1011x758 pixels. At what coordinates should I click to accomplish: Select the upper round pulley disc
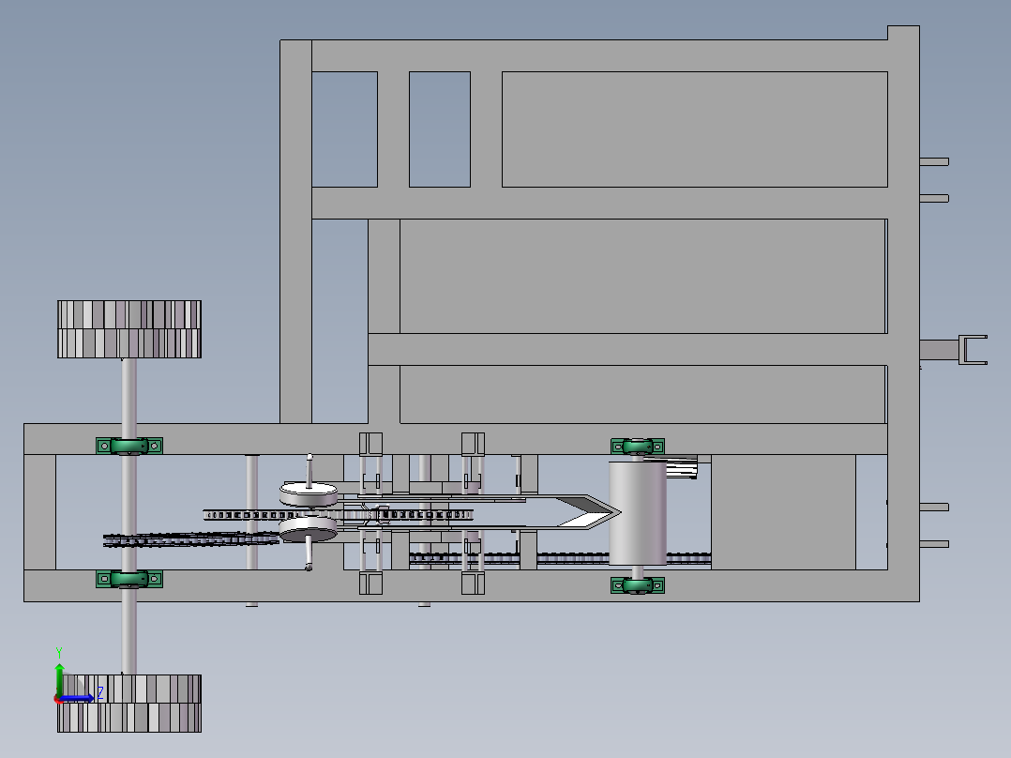click(x=309, y=494)
